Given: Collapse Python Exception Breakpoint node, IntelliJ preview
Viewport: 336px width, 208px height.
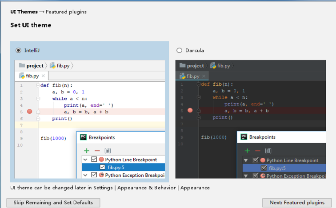Looking at the screenshot, I should coord(85,175).
